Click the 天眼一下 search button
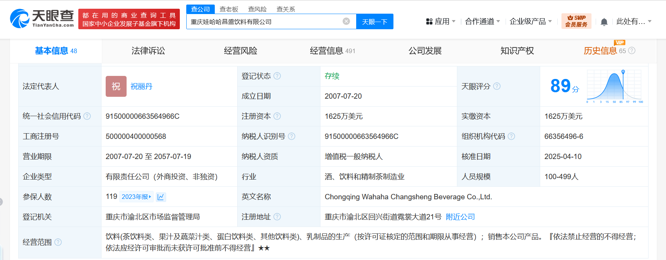 374,22
